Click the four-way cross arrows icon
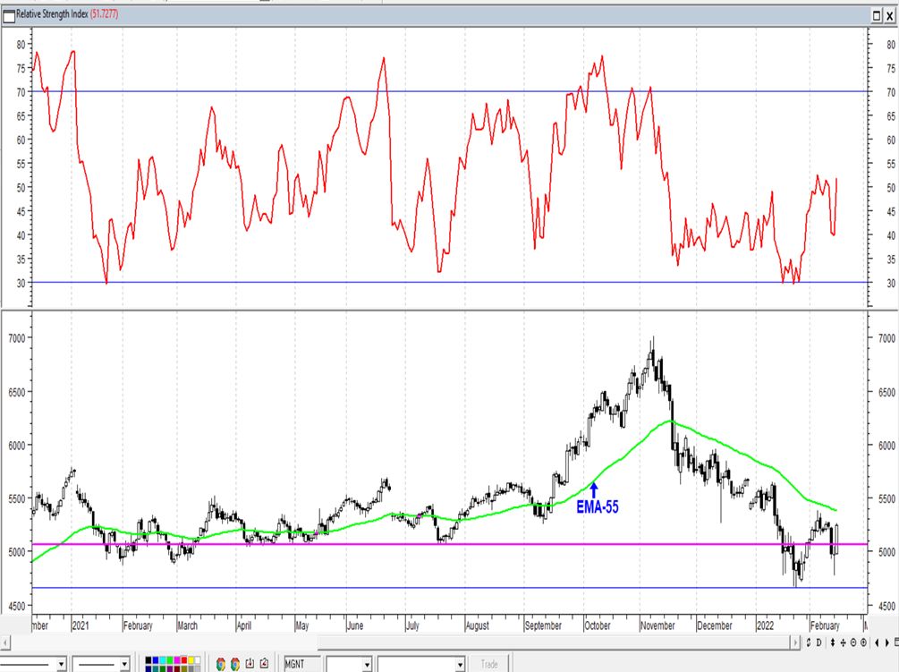Viewport: 899px width, 672px height. (843, 642)
